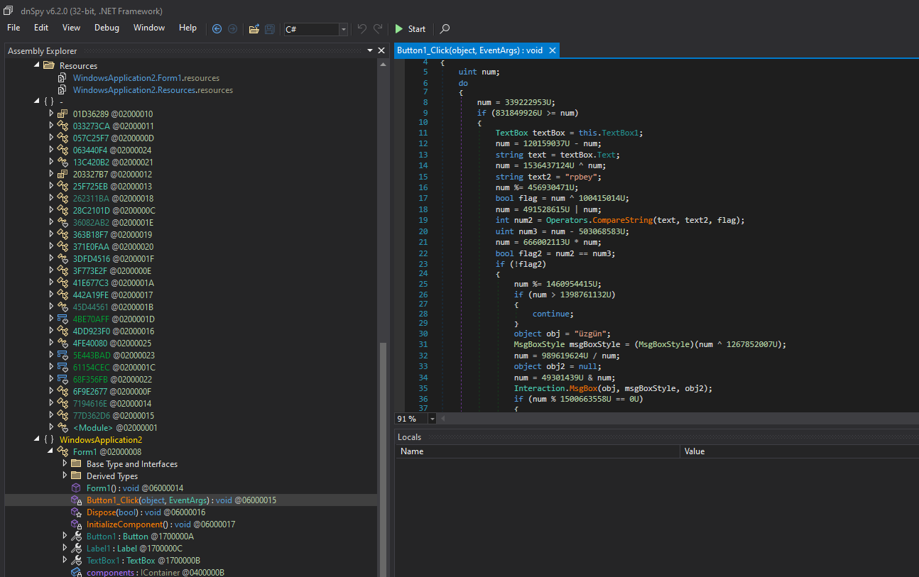Close the Button1_Click tab
This screenshot has height=577, width=919.
[x=553, y=50]
